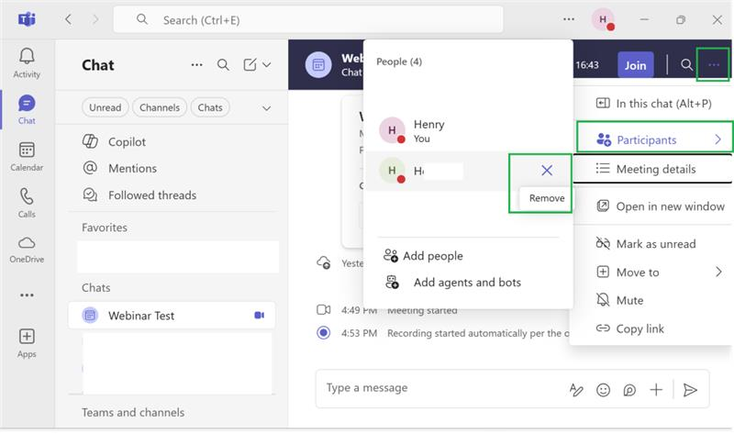Mute this chat
Image resolution: width=734 pixels, height=434 pixels.
[653, 300]
